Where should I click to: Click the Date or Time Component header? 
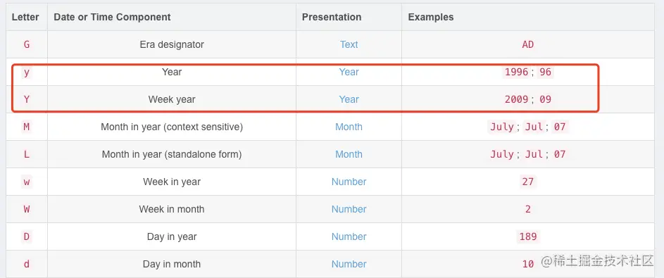[x=112, y=17]
